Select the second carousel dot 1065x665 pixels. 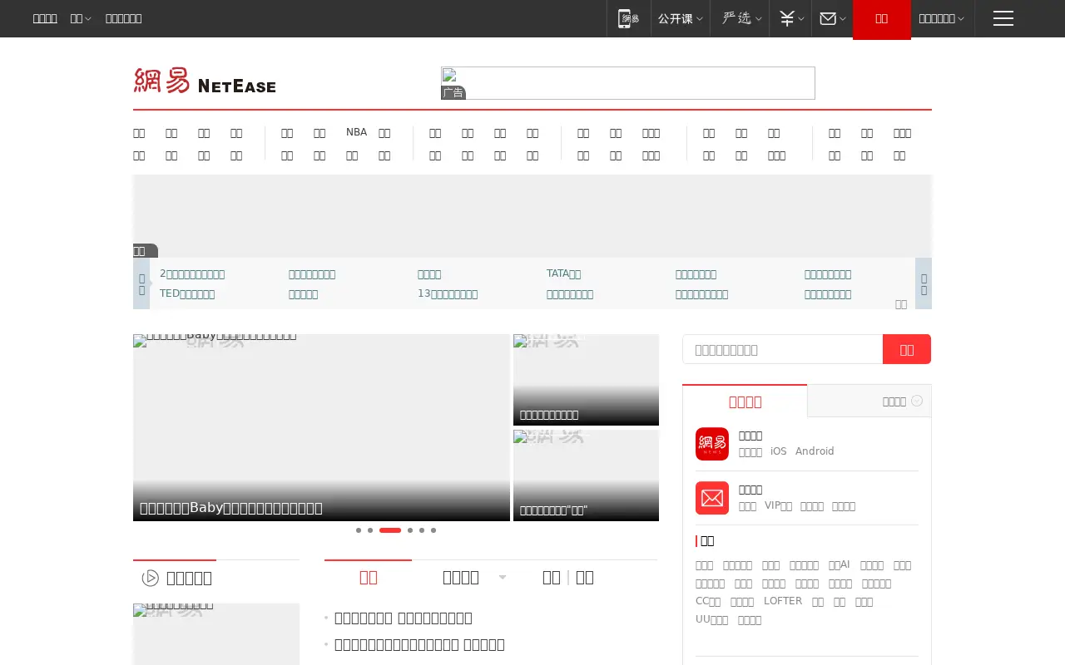point(370,530)
